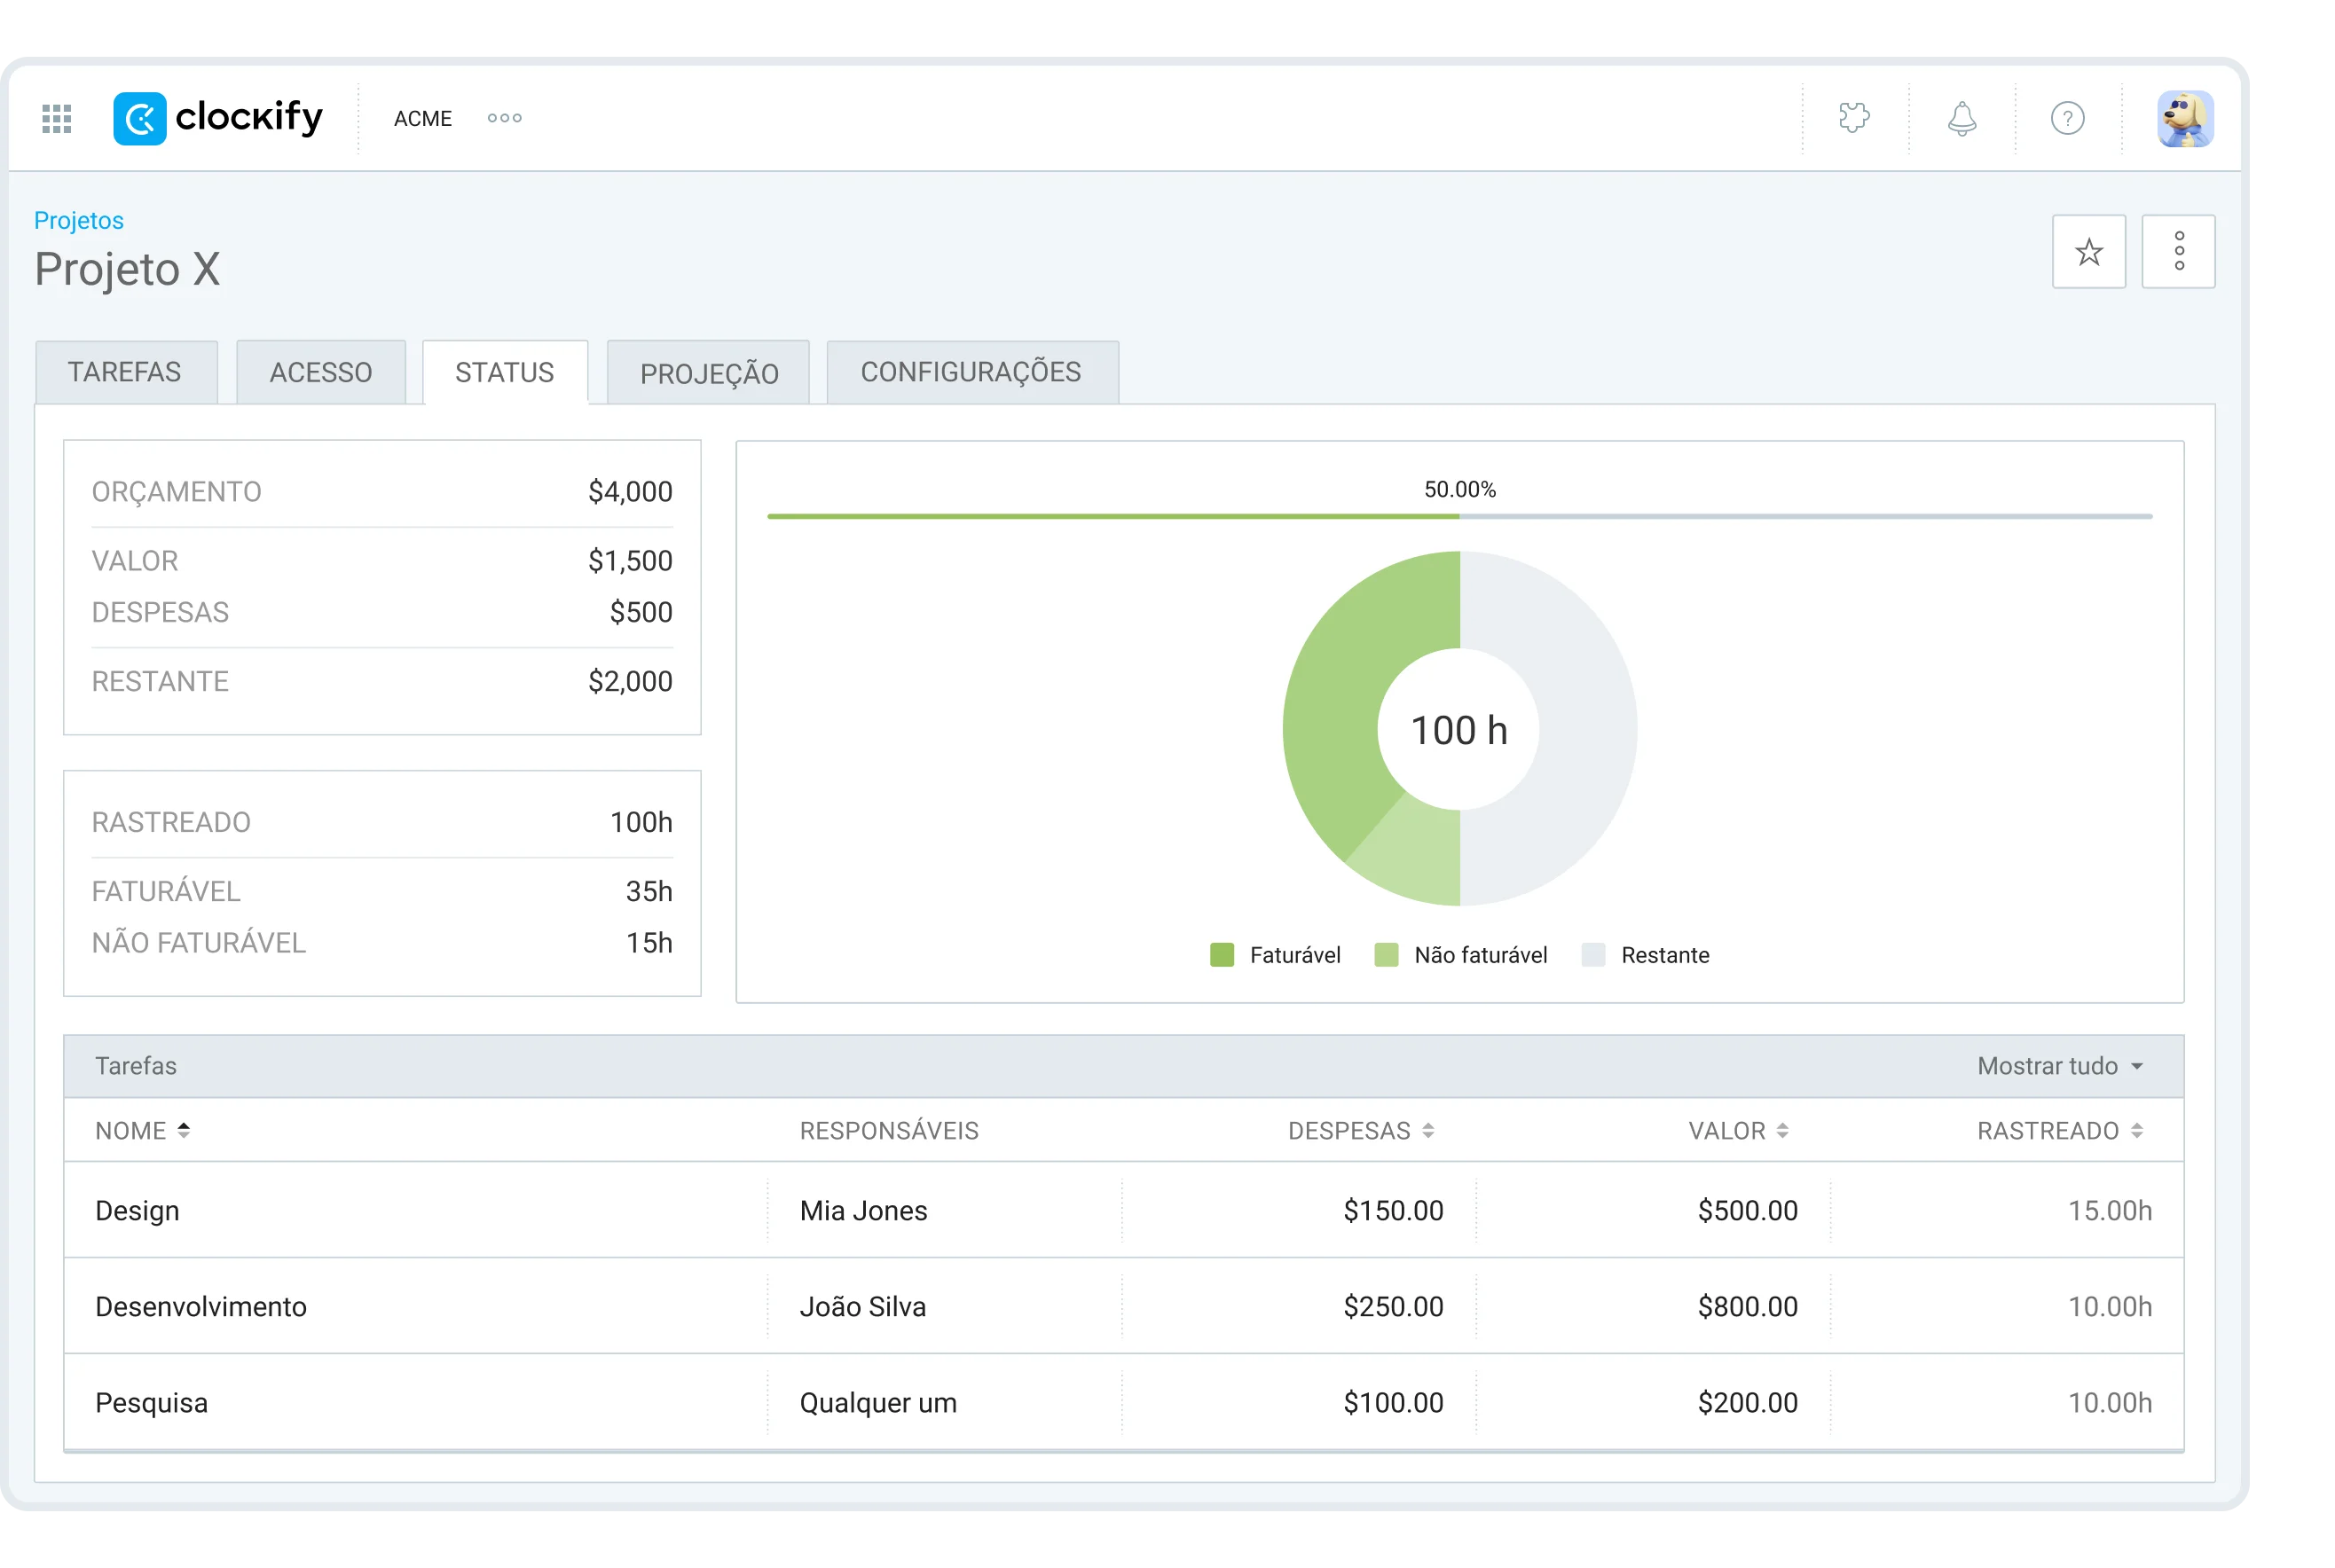2335x1568 pixels.
Task: Open the user profile avatar
Action: 2184,118
